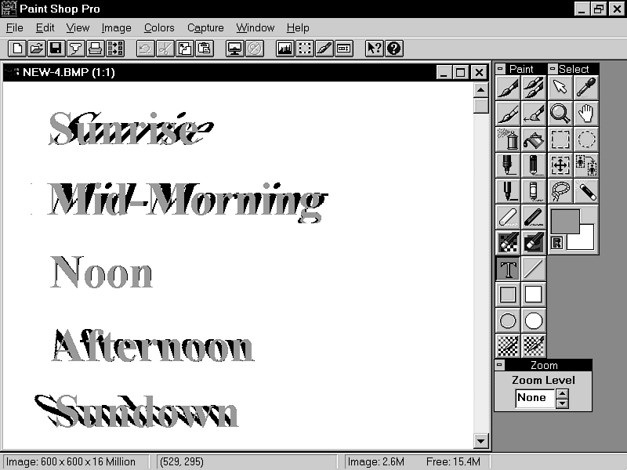Activate the Lasso selection tool

coord(560,191)
